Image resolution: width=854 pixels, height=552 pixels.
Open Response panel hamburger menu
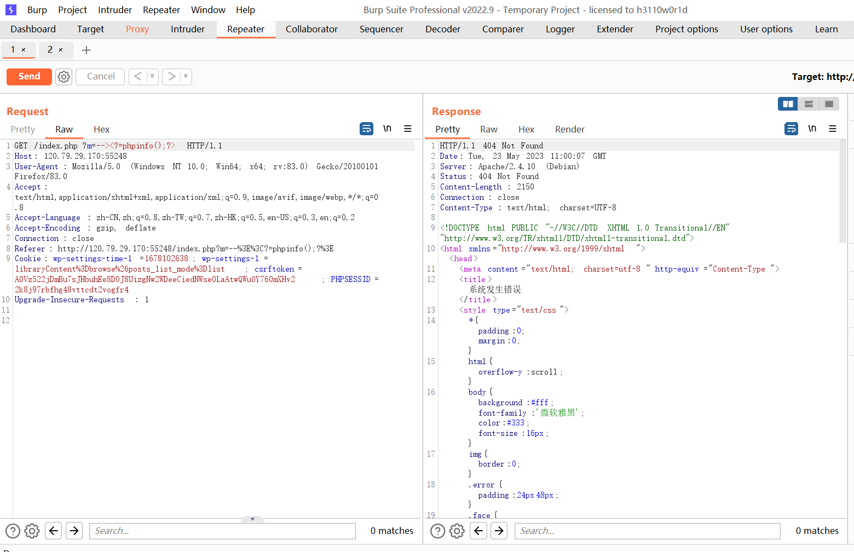coord(833,129)
